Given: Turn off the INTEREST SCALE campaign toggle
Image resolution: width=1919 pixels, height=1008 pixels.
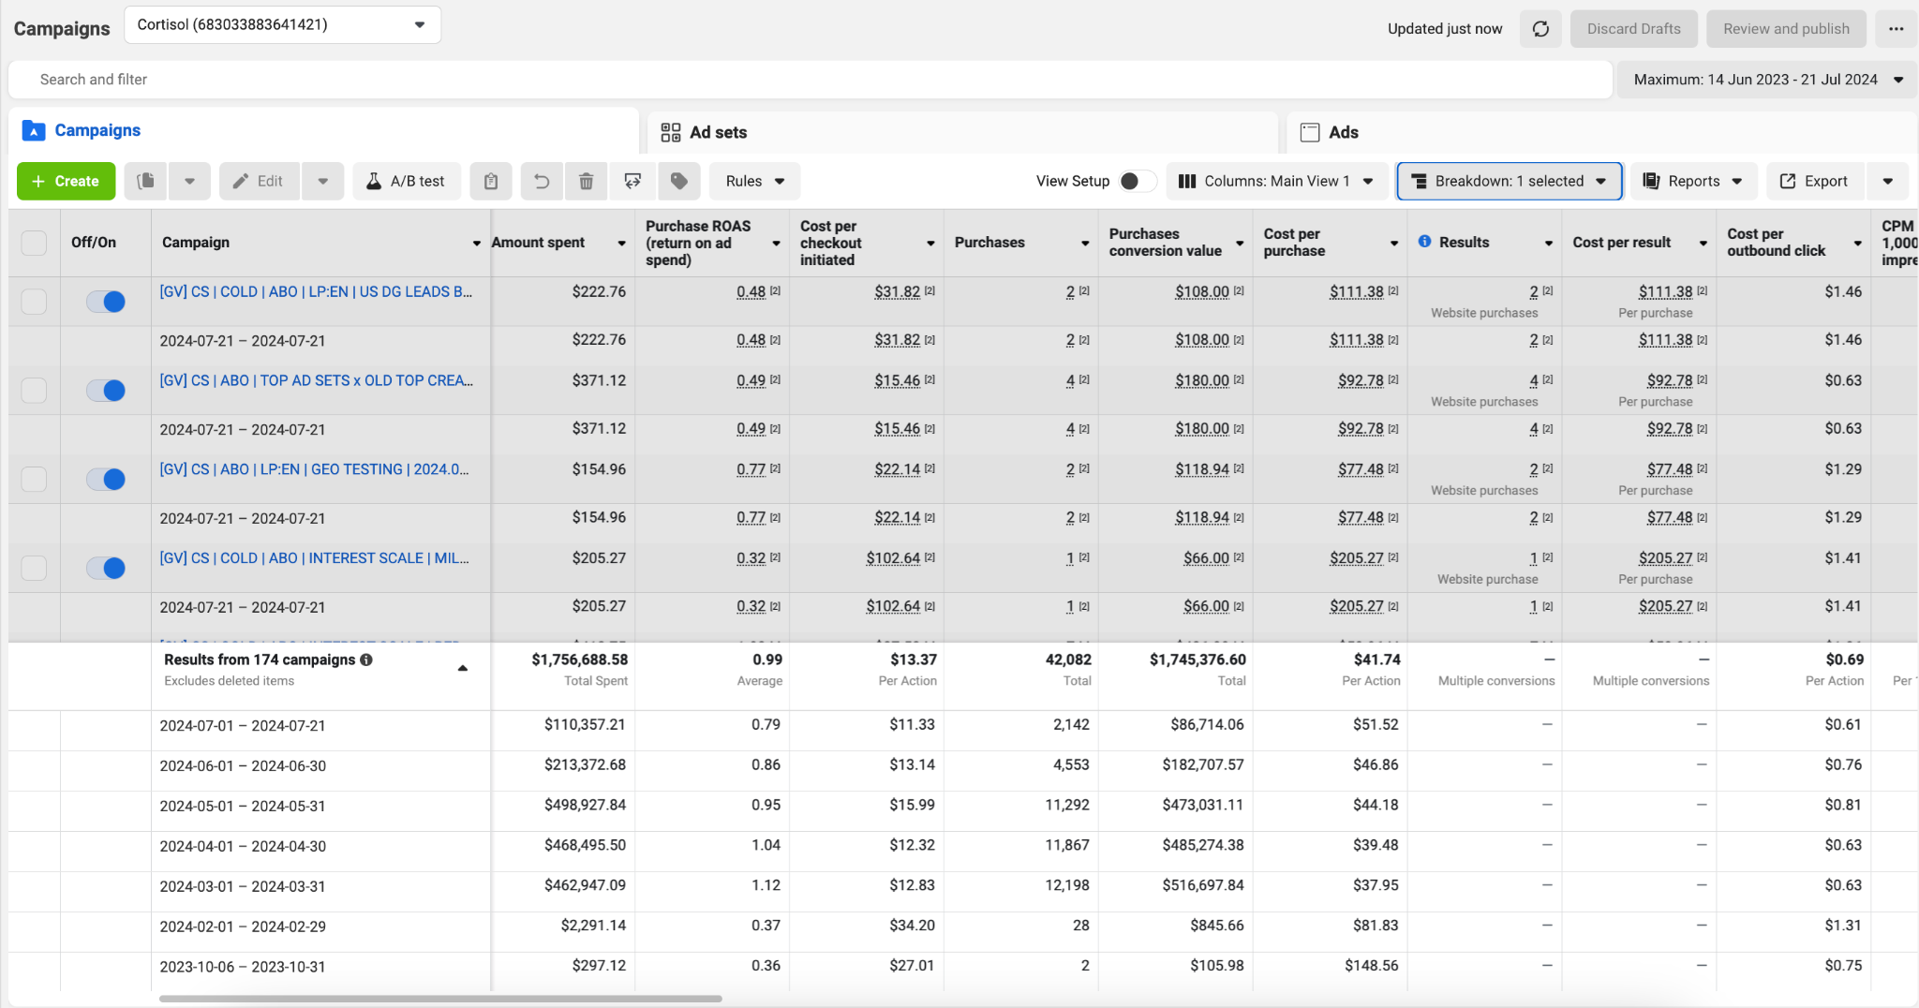Looking at the screenshot, I should click(x=106, y=568).
